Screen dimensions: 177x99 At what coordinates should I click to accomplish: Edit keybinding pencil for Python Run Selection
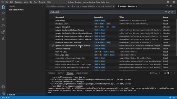point(53,46)
